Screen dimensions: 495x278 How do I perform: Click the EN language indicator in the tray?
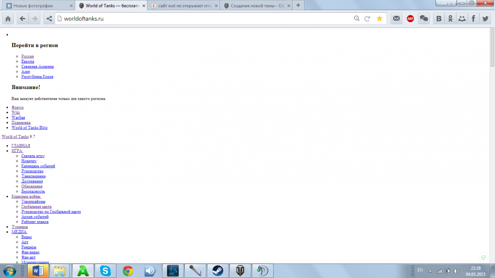click(x=420, y=270)
